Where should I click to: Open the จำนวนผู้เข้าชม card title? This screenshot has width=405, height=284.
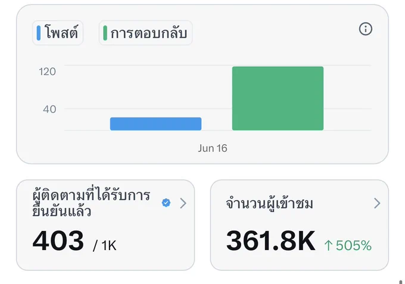coord(269,203)
